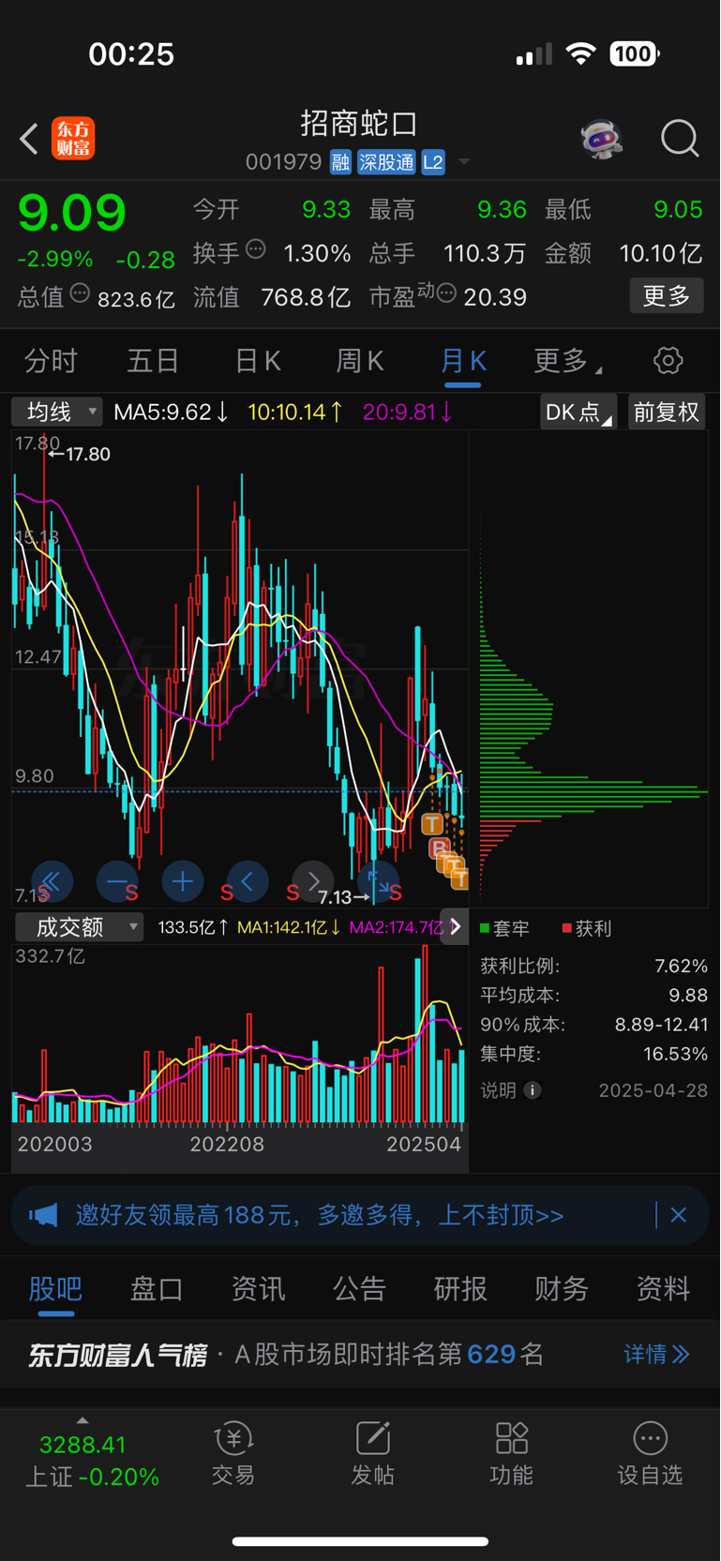Tap 换手 info circle icon
Screen dimensions: 721x1561
point(255,249)
